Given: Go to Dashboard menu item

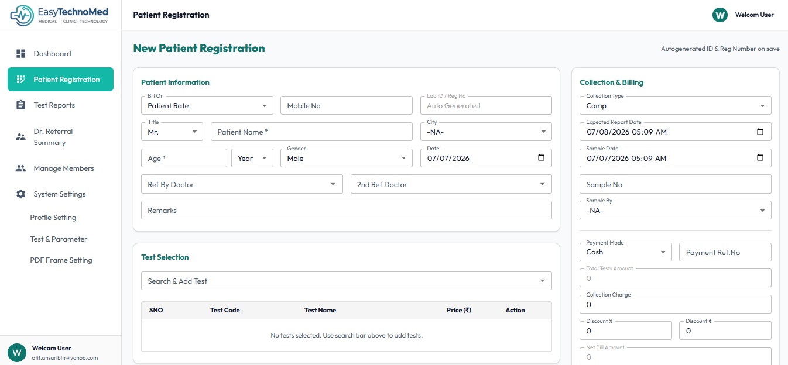Looking at the screenshot, I should point(60,54).
